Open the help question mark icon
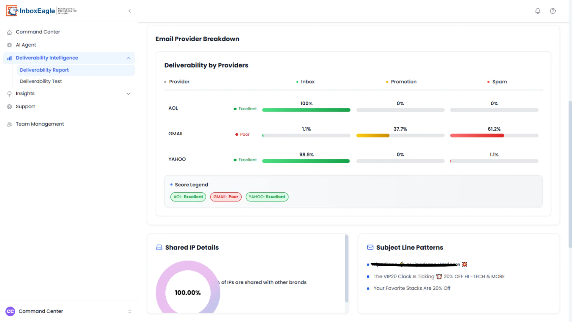Image resolution: width=572 pixels, height=322 pixels. [553, 11]
